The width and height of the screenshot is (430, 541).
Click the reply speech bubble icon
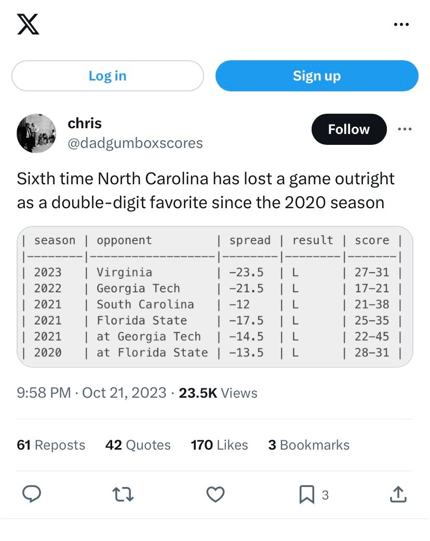[32, 495]
